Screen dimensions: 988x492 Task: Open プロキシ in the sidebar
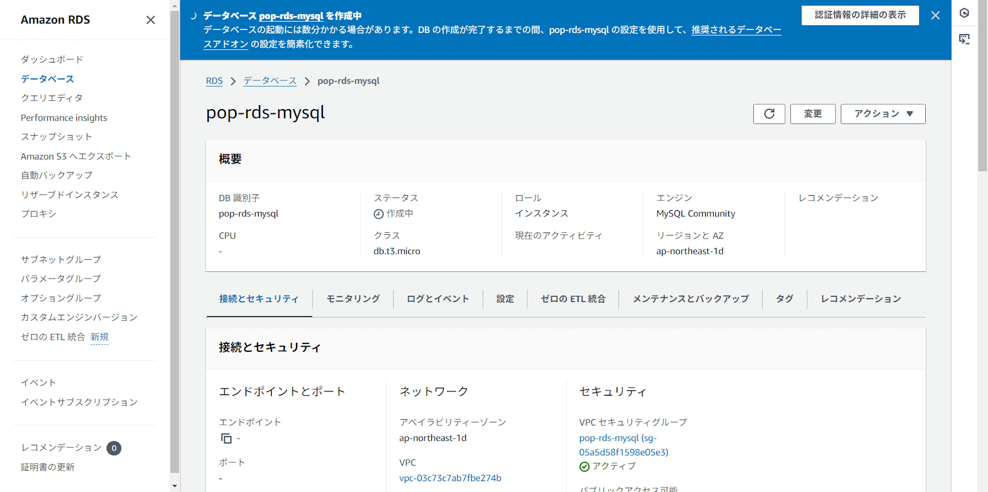pyautogui.click(x=39, y=214)
